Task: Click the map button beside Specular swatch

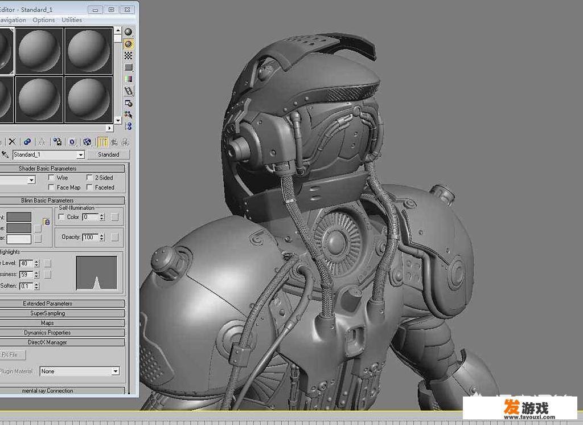Action: pos(38,239)
